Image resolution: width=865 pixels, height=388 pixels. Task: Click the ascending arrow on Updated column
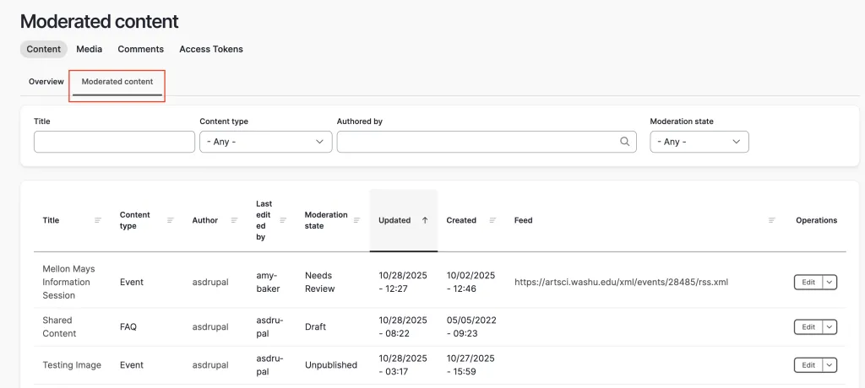(x=425, y=220)
